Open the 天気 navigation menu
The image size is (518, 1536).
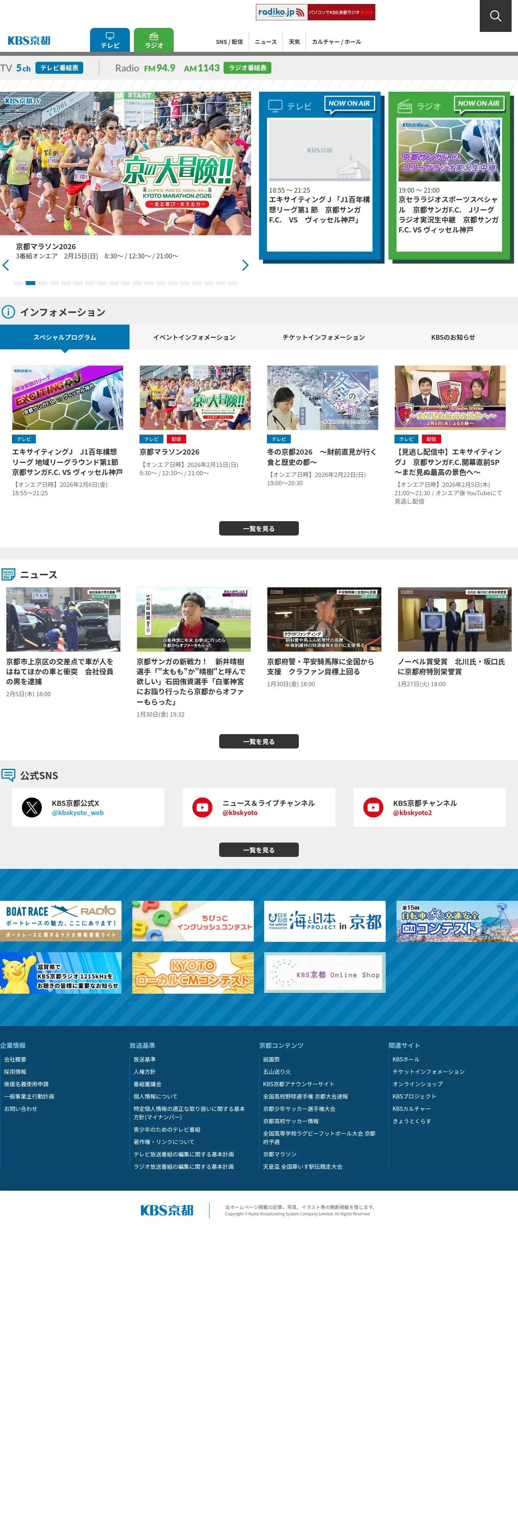tap(294, 42)
